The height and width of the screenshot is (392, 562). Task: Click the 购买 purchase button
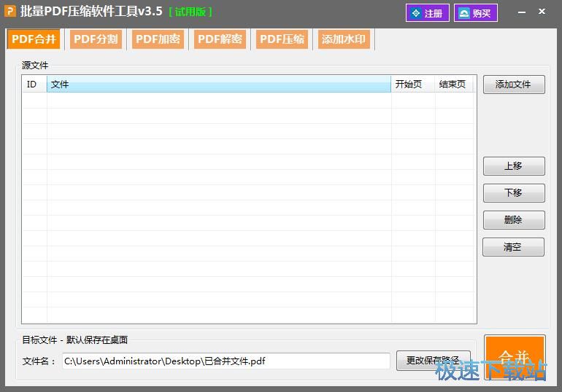(476, 13)
